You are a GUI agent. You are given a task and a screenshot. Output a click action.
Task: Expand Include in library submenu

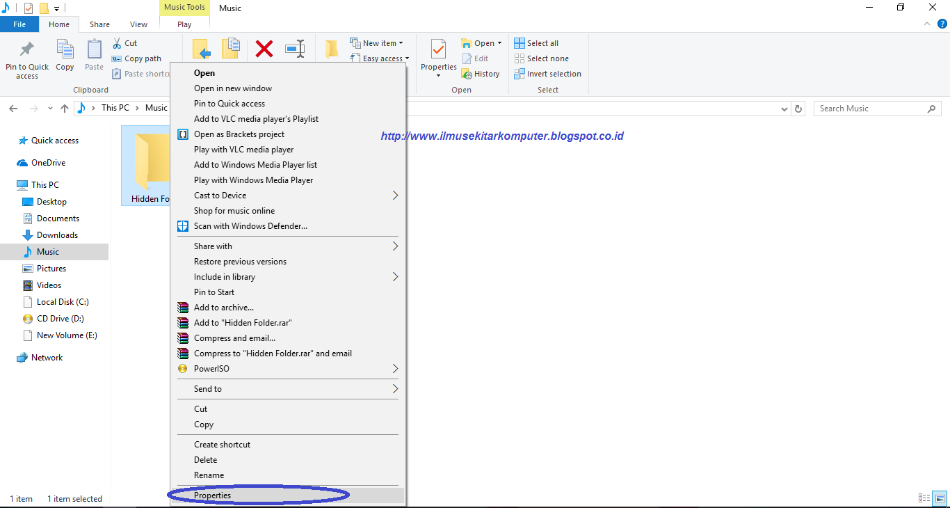(287, 277)
